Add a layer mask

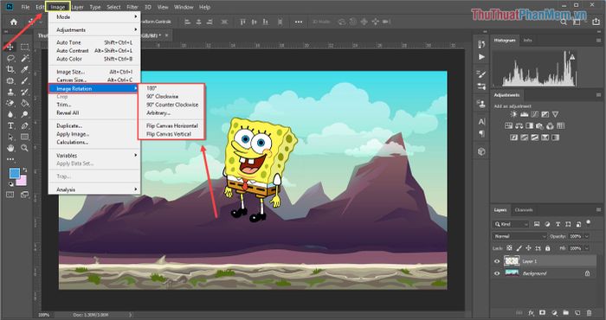click(x=543, y=313)
